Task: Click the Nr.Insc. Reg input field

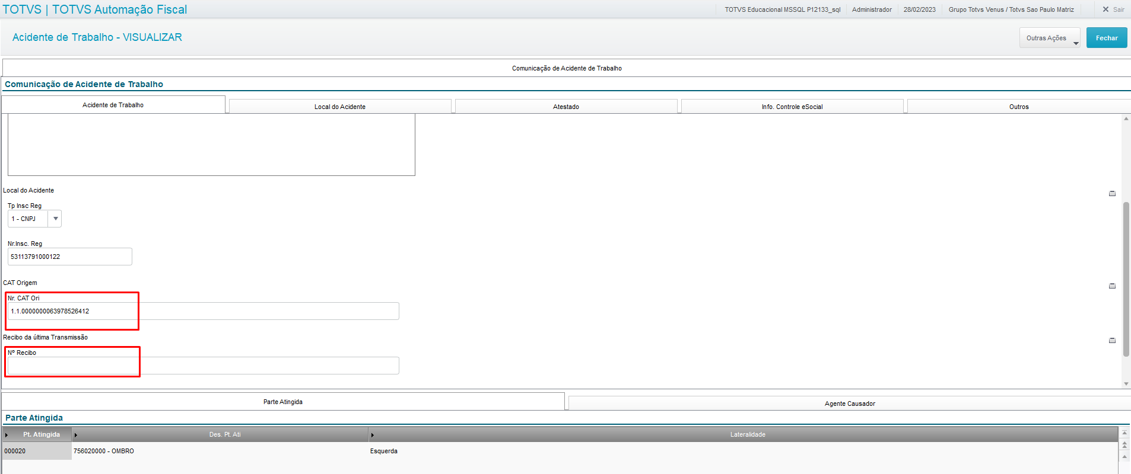Action: [70, 257]
